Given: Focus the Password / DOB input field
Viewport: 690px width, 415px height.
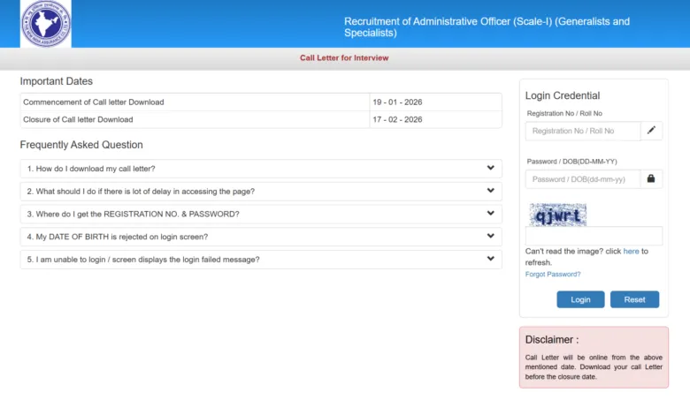Looking at the screenshot, I should 583,179.
